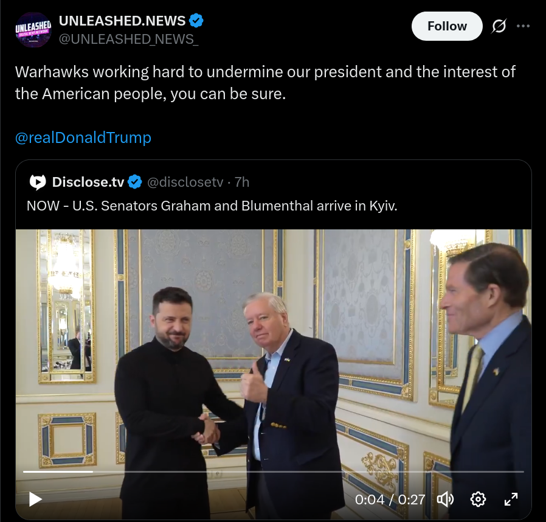Image resolution: width=546 pixels, height=522 pixels.
Task: Click the Disclose.tv logo icon
Action: tap(38, 182)
